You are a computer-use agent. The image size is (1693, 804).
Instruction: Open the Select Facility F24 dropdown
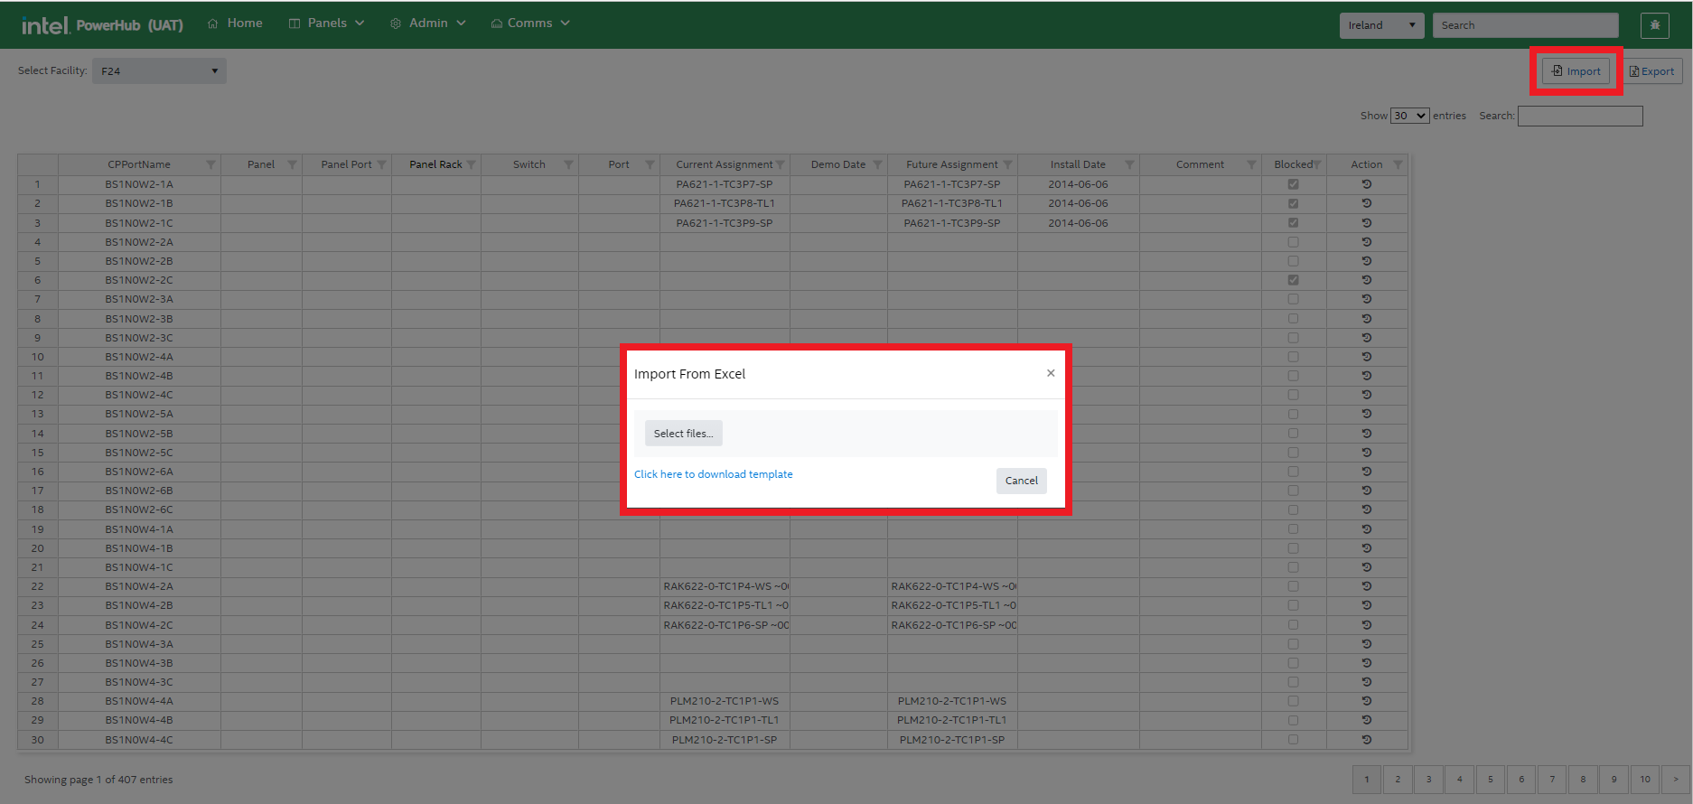(159, 71)
